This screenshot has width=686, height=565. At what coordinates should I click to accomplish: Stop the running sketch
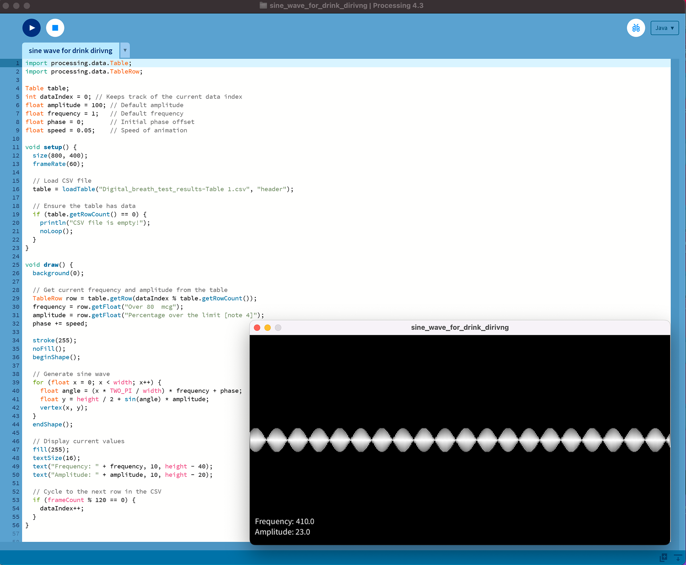(x=55, y=28)
